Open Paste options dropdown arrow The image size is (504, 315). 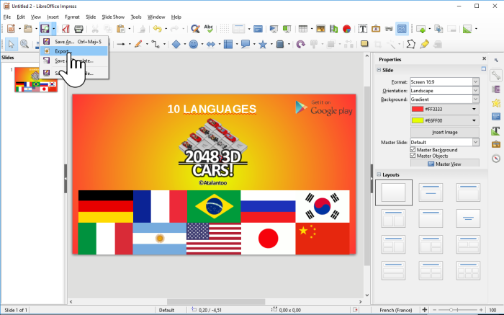coord(130,29)
